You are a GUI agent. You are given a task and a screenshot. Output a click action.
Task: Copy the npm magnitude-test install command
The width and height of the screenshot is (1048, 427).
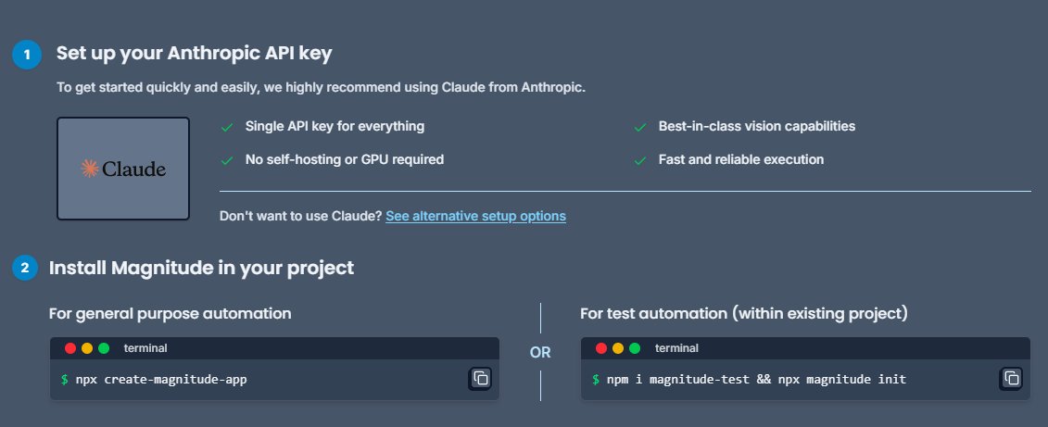(x=1012, y=378)
